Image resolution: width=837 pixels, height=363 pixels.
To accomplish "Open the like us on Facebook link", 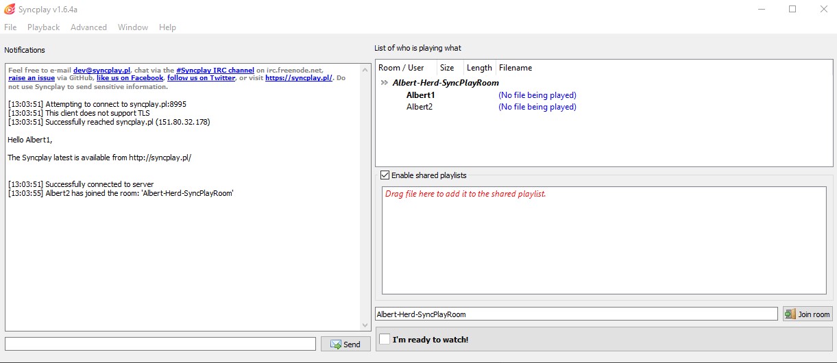I will point(130,78).
